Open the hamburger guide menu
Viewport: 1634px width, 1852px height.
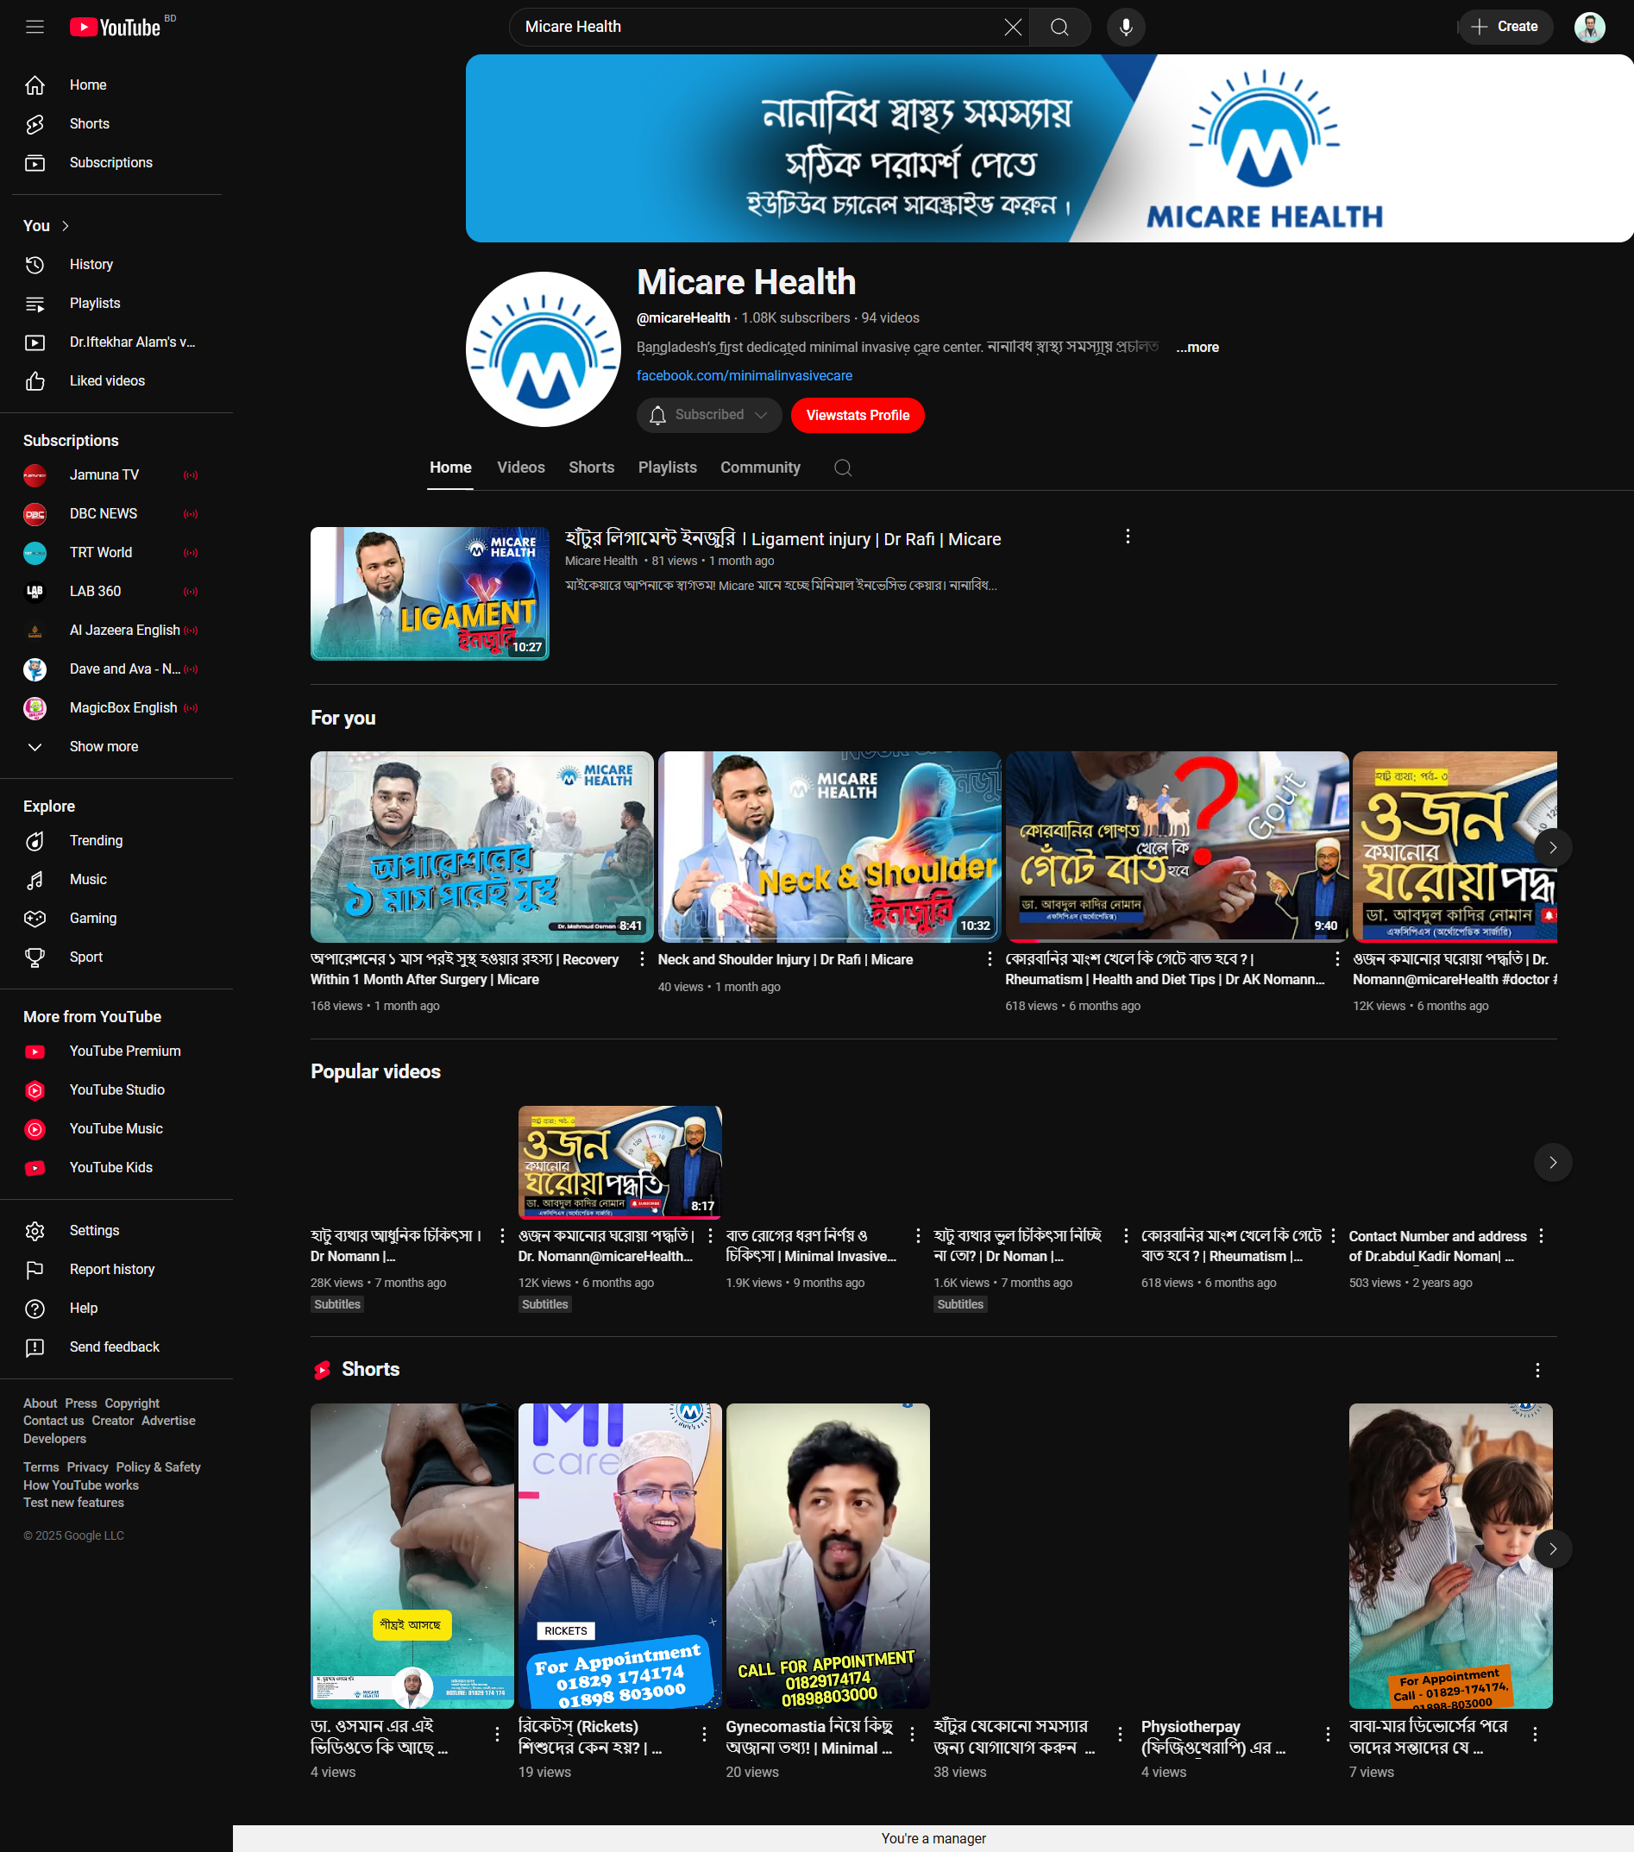pyautogui.click(x=35, y=28)
